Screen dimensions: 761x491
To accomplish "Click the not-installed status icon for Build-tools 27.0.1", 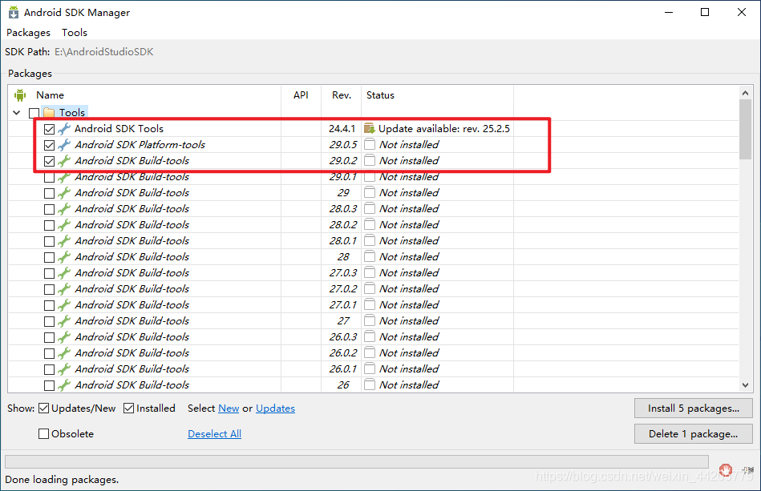I will [x=370, y=304].
